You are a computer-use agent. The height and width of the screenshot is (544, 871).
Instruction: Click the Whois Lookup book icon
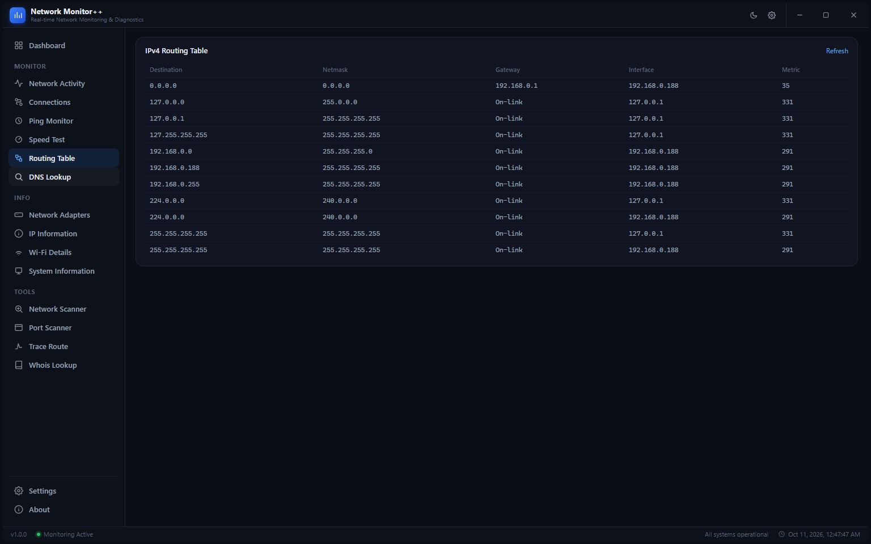[x=19, y=365]
